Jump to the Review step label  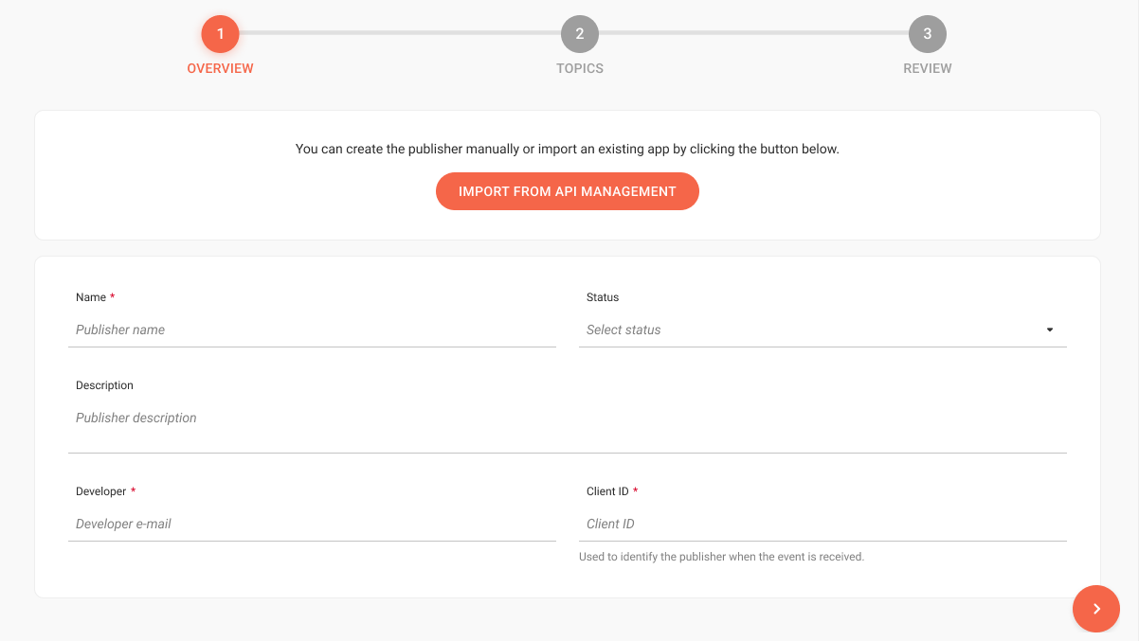pyautogui.click(x=927, y=68)
